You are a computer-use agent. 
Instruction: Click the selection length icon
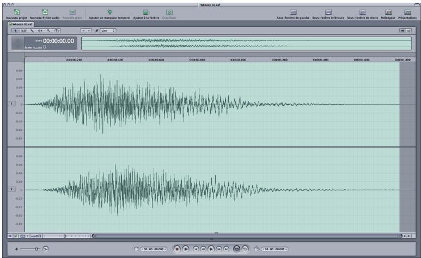[257, 249]
